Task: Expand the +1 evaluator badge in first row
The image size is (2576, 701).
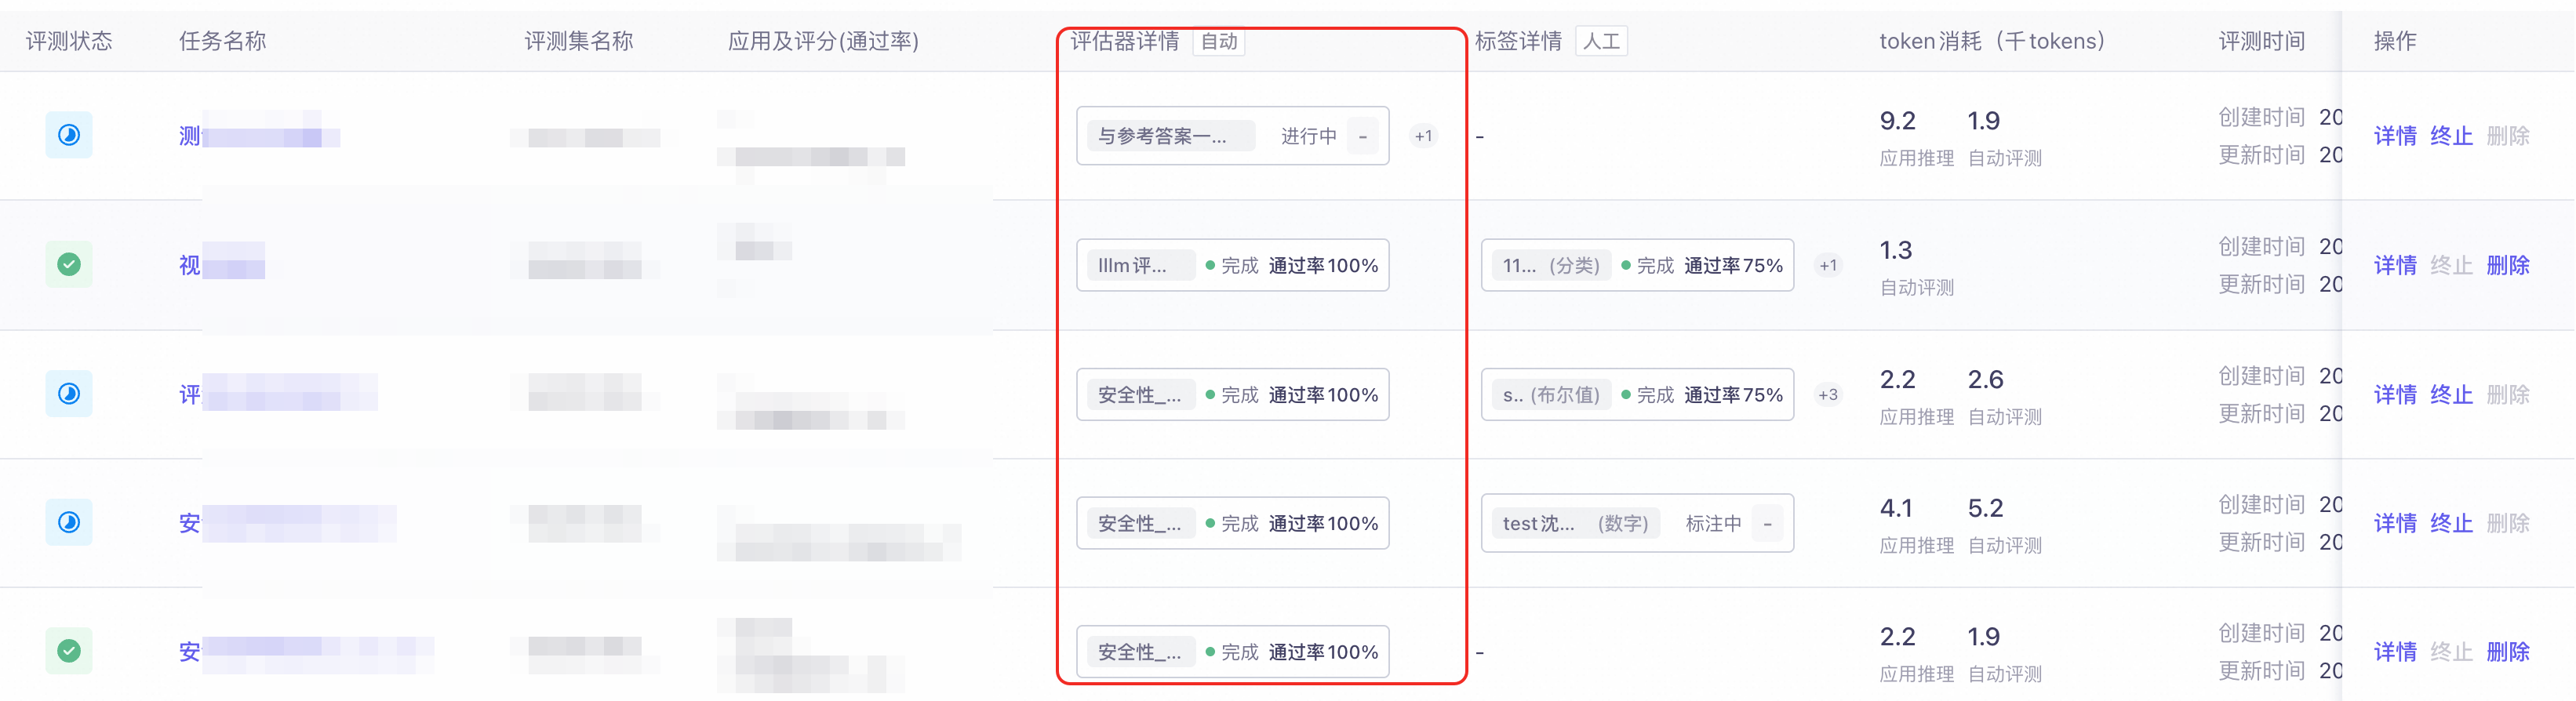Action: click(1423, 136)
